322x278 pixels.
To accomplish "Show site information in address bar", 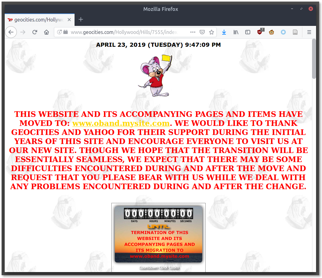I will tap(59, 32).
